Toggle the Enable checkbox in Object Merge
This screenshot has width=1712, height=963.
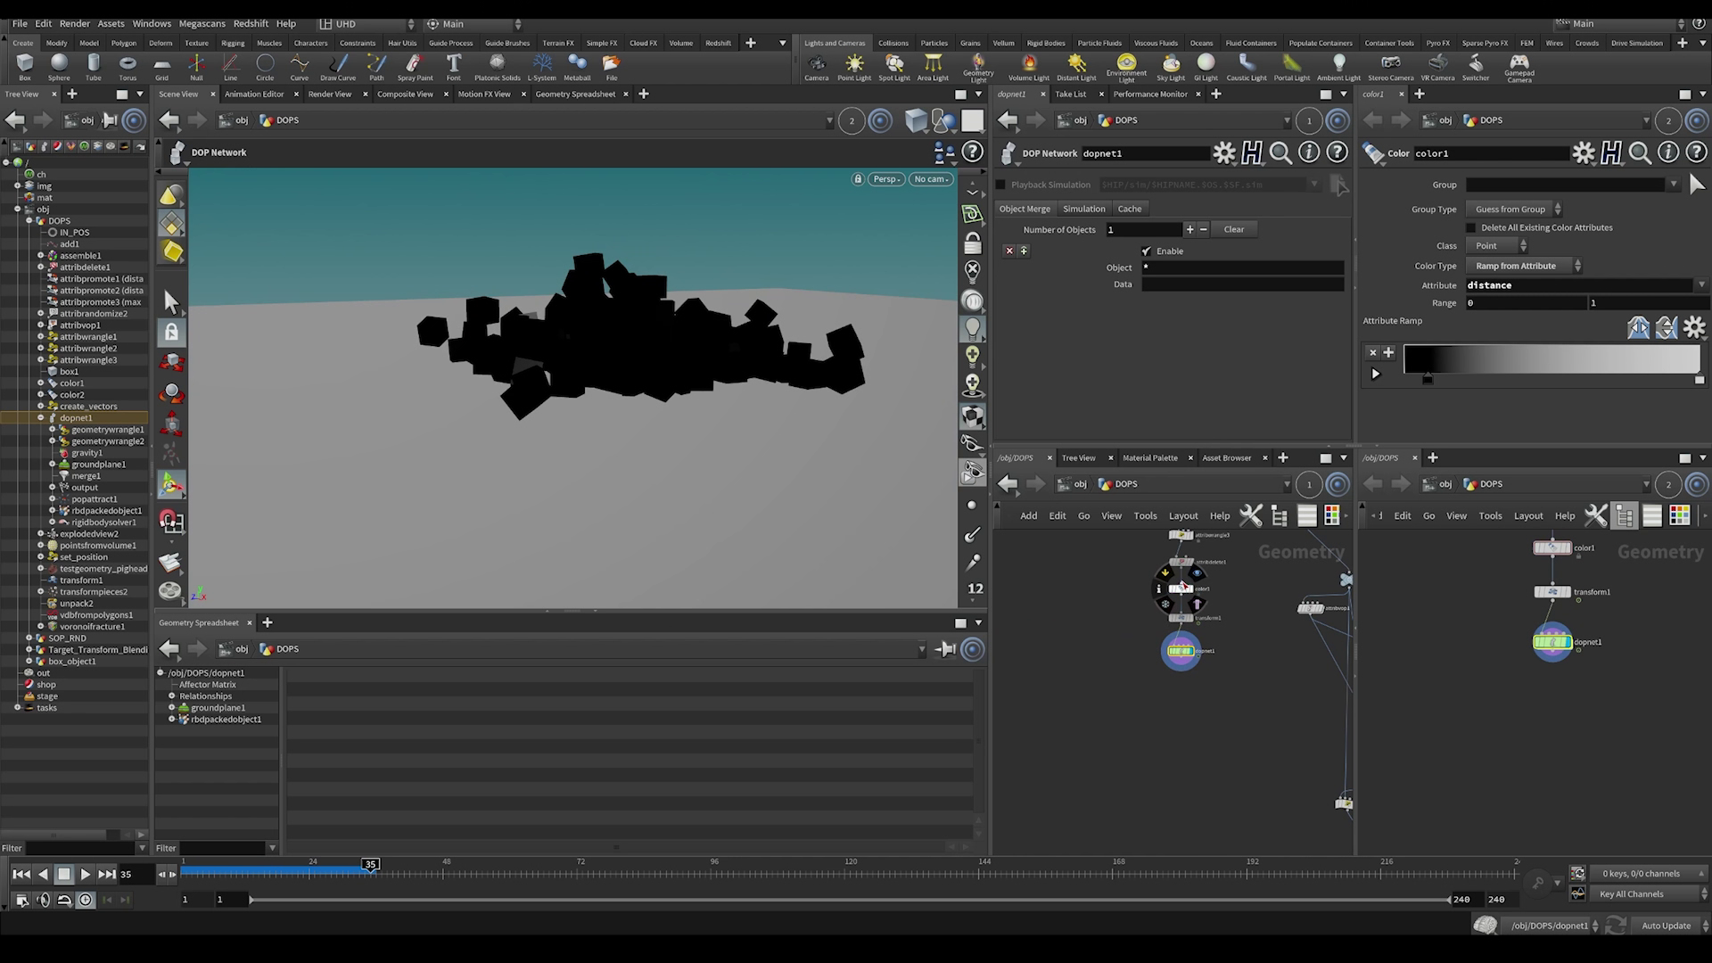[1147, 251]
